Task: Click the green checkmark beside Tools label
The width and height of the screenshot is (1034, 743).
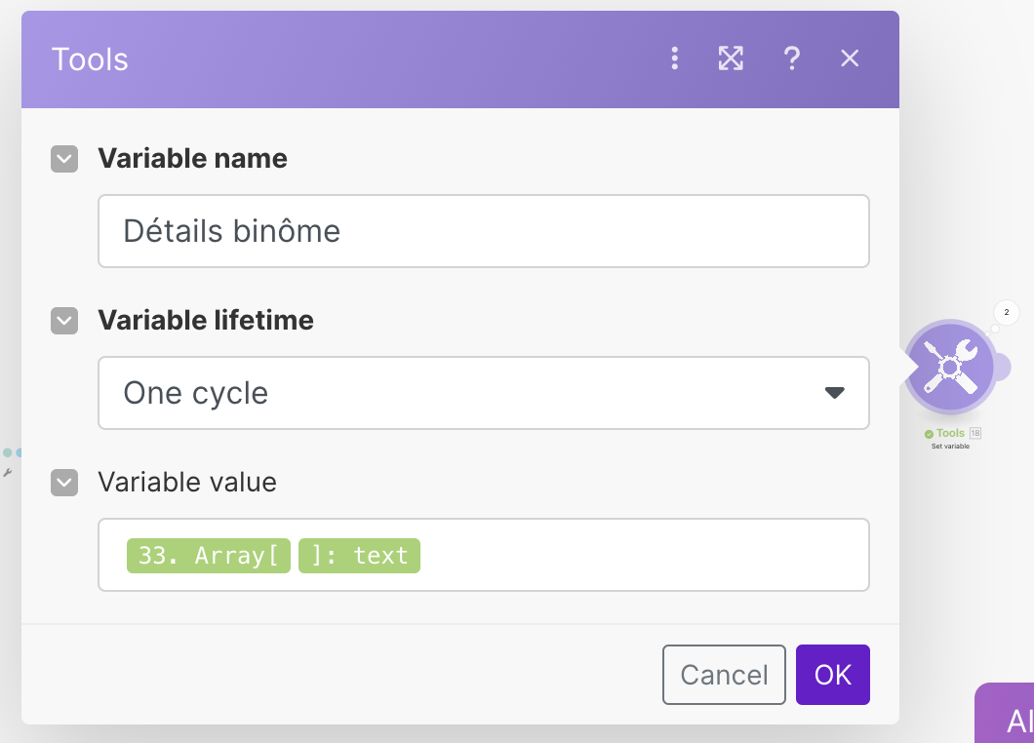Action: click(929, 434)
